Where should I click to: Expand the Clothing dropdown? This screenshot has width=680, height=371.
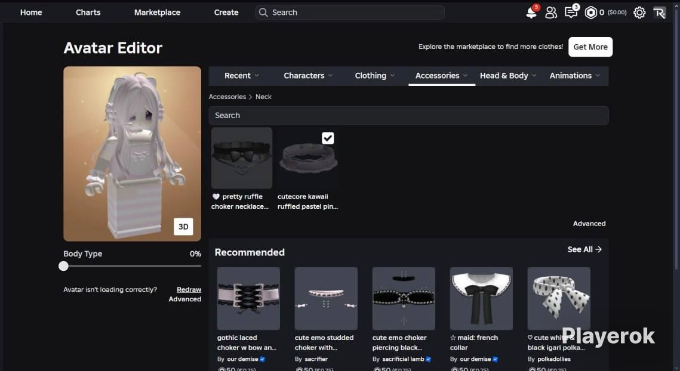(x=375, y=75)
